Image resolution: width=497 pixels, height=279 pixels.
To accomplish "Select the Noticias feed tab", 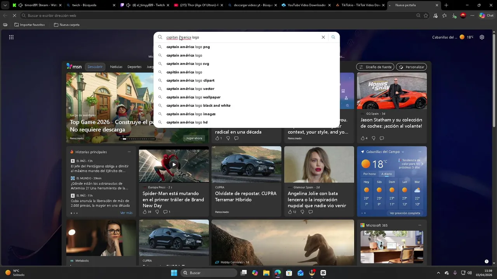I will pos(116,67).
